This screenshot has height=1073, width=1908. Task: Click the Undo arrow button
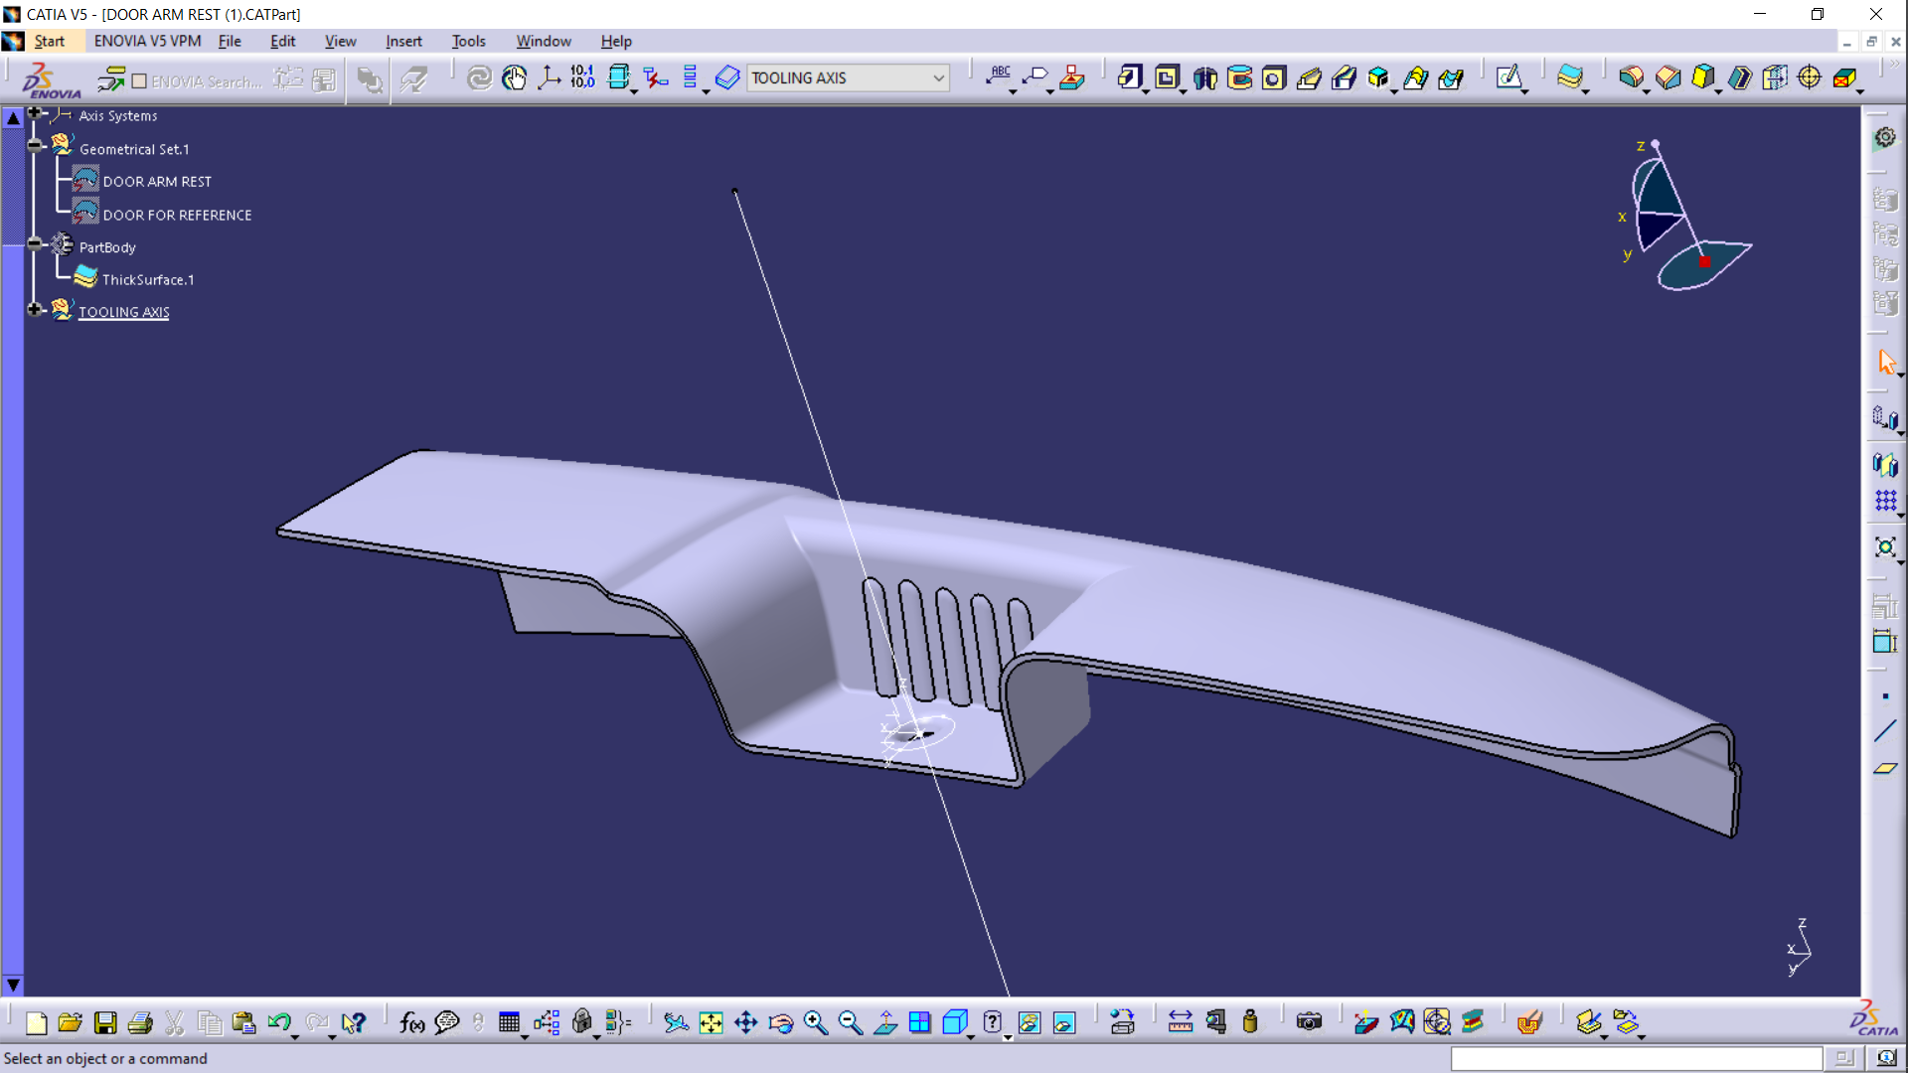[x=279, y=1022]
